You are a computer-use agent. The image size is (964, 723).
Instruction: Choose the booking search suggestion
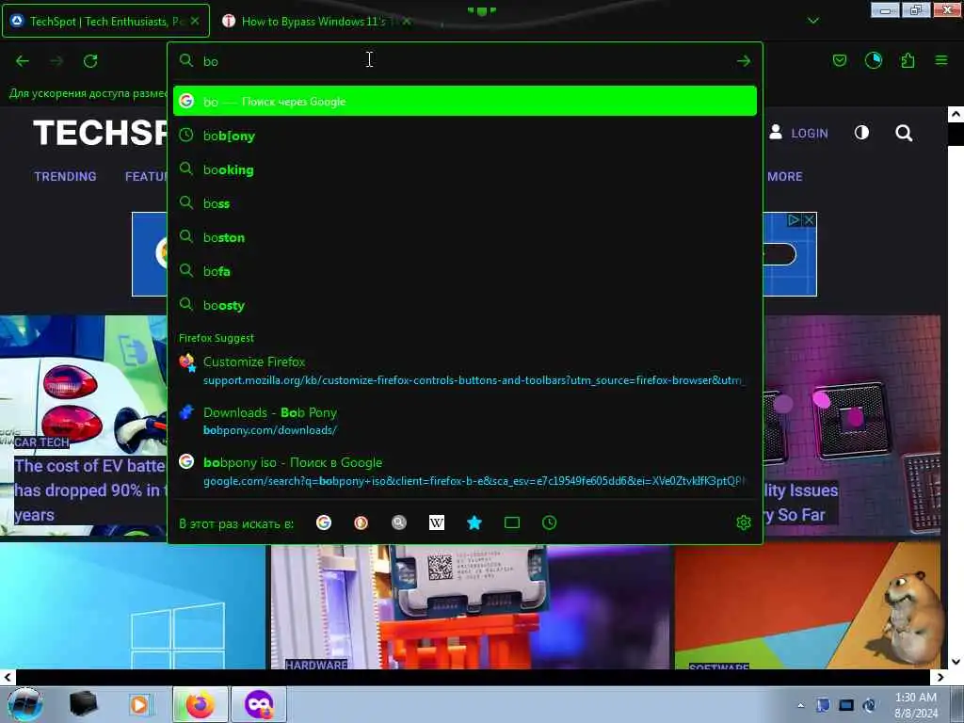pyautogui.click(x=465, y=169)
